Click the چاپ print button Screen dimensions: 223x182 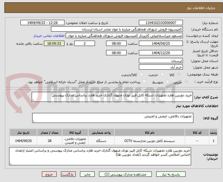(87, 174)
